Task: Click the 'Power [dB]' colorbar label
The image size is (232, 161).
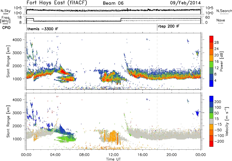Action: 221,61
